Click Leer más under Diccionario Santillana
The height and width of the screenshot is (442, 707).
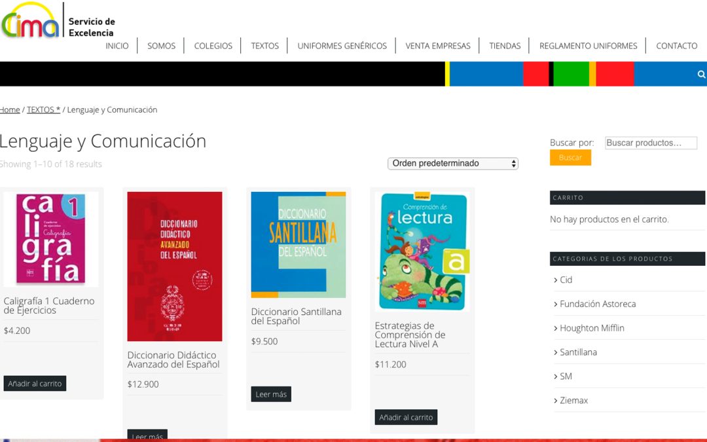coord(271,394)
